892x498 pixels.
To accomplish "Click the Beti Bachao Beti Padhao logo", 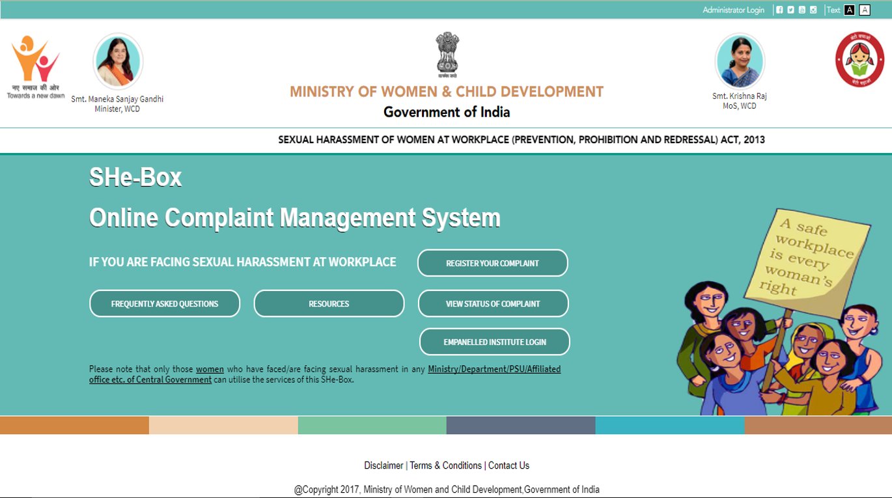I will pos(860,59).
